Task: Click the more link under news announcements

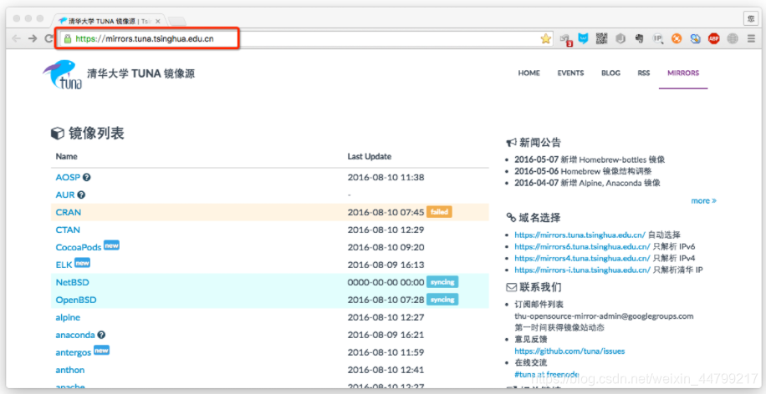Action: (x=703, y=201)
